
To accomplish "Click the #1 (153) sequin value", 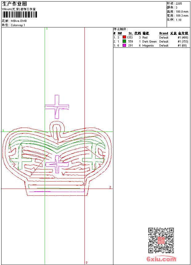I will [x=183, y=41].
